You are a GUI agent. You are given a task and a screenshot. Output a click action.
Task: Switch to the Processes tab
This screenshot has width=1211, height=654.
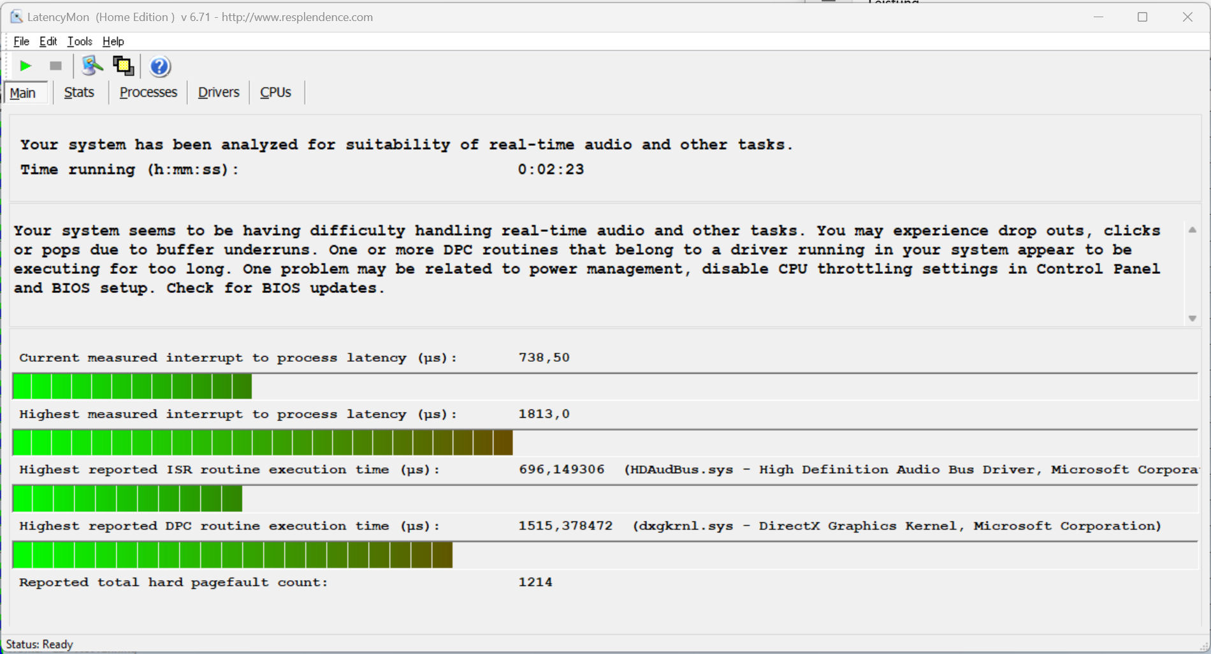coord(149,92)
